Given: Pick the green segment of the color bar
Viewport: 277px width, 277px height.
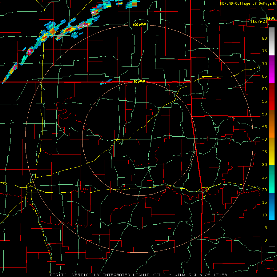Looking at the screenshot, I should click(272, 179).
